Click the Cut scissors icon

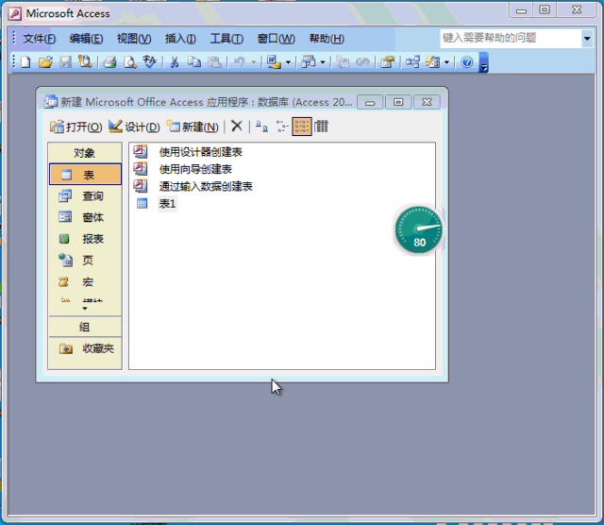point(174,62)
